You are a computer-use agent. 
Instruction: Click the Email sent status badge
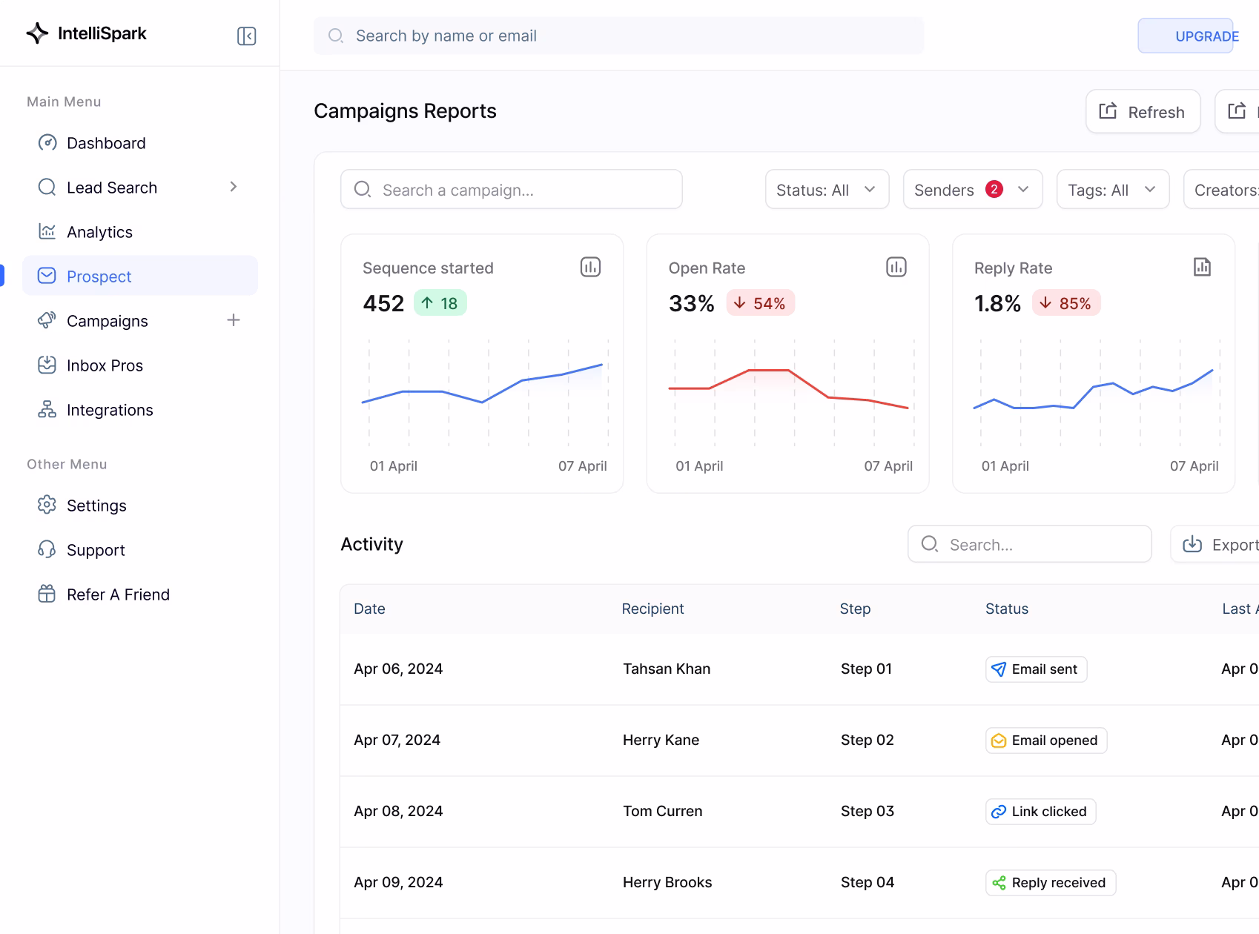click(1036, 669)
